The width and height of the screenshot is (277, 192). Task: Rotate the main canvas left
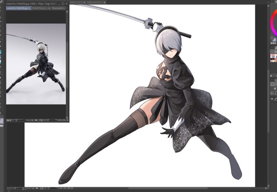click(x=61, y=188)
